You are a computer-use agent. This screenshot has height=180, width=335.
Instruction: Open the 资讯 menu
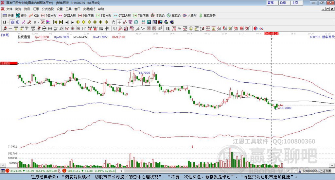(27, 9)
